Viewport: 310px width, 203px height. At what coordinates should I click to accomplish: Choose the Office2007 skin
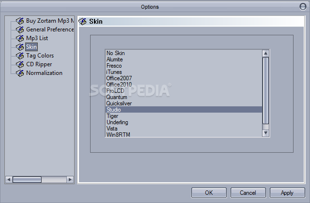(x=184, y=78)
